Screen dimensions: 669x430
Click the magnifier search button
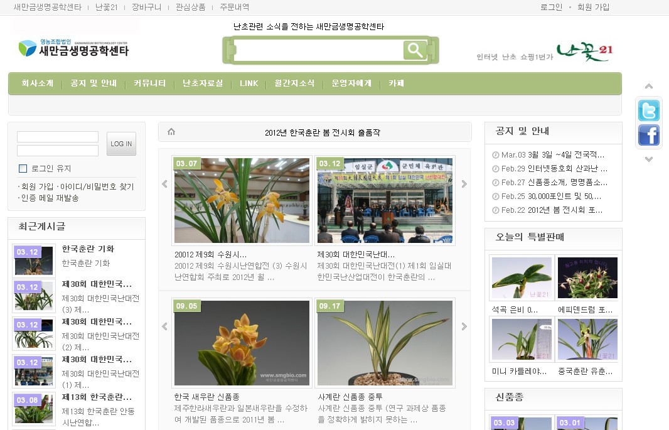pos(415,50)
